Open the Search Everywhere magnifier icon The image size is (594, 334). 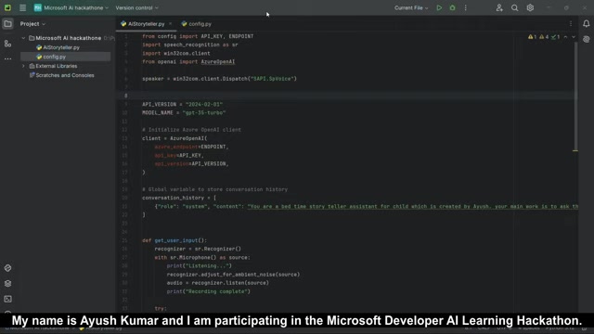[x=514, y=7]
